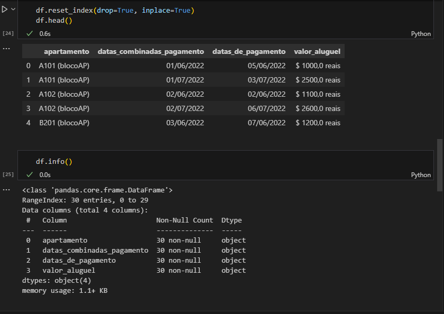Image resolution: width=444 pixels, height=314 pixels.
Task: Click the apartamento column header
Action: pyautogui.click(x=67, y=51)
